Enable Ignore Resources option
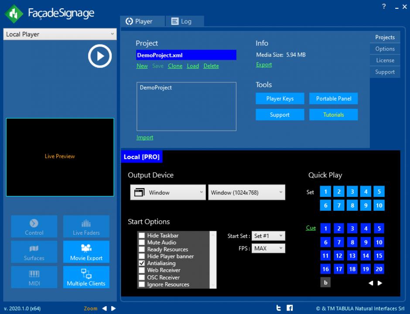The height and width of the screenshot is (314, 410). (142, 284)
